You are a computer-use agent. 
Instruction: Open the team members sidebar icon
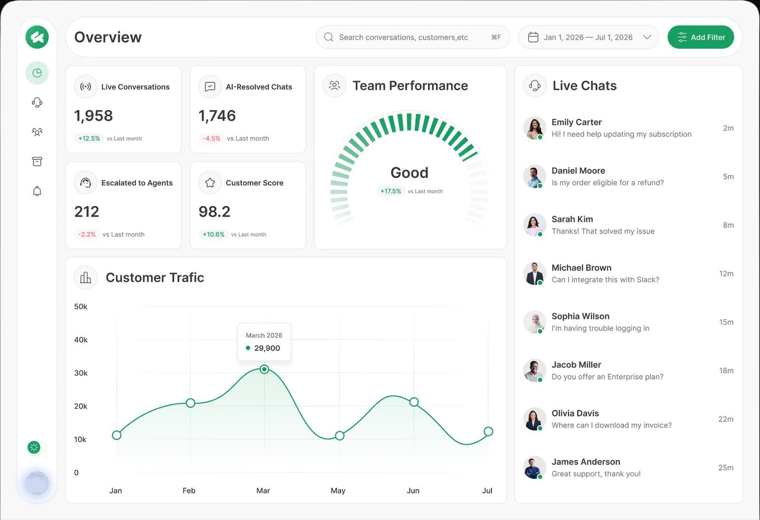click(x=37, y=132)
